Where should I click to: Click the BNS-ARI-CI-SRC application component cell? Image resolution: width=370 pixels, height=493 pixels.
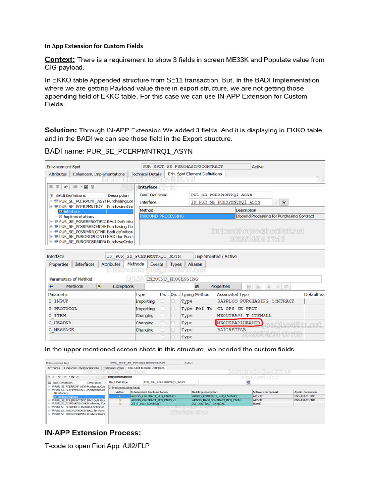309,396
